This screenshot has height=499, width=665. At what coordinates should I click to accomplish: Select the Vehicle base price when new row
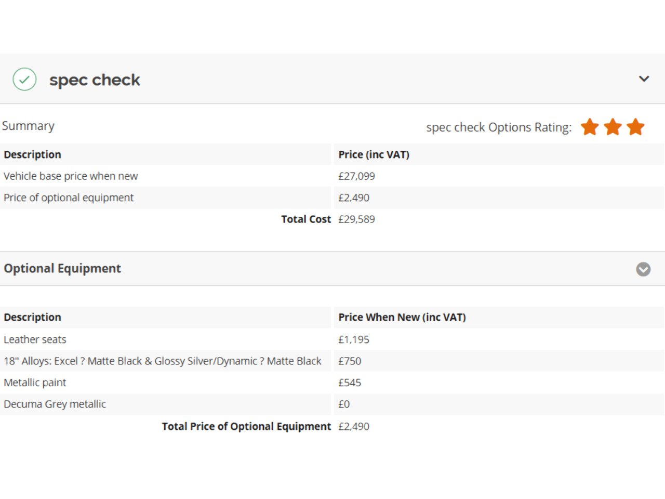(x=71, y=176)
